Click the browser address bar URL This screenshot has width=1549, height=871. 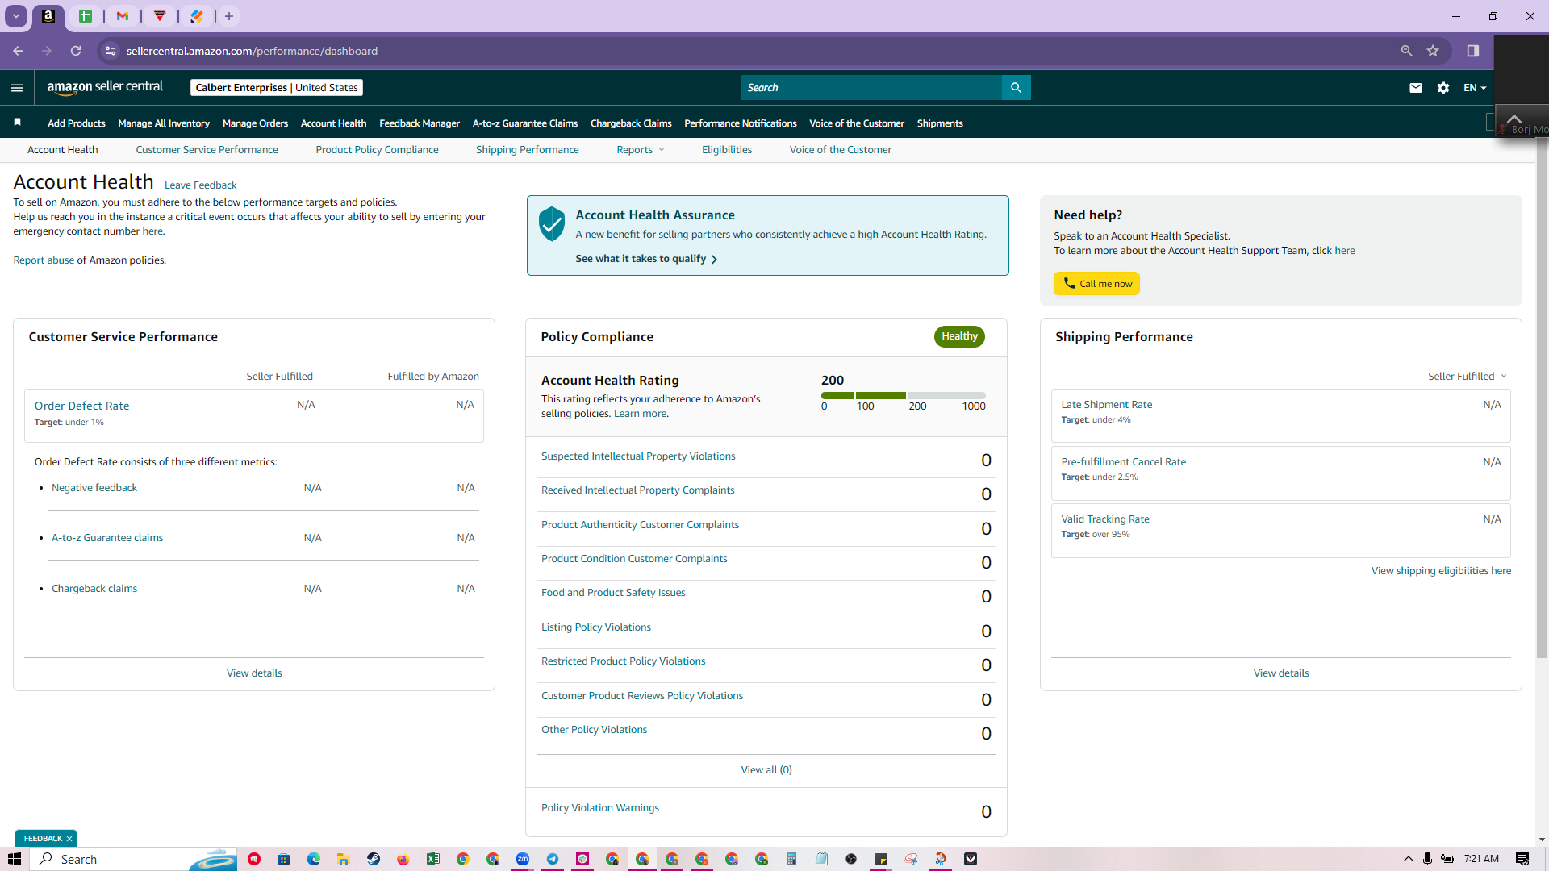(252, 51)
